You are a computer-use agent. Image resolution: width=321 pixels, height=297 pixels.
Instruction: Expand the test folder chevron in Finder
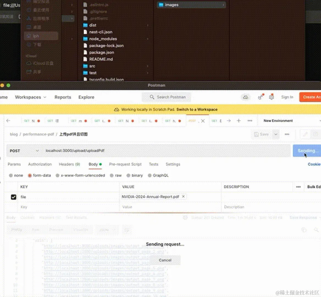148,73
